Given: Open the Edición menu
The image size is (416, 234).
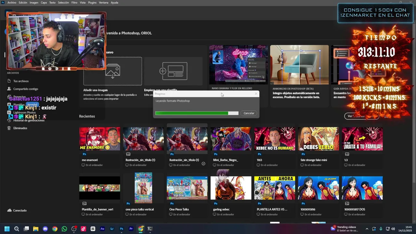Looking at the screenshot, I should pyautogui.click(x=23, y=3).
